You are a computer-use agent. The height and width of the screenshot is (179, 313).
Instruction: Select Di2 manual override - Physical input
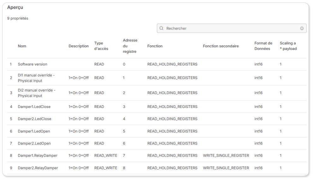tap(37, 93)
